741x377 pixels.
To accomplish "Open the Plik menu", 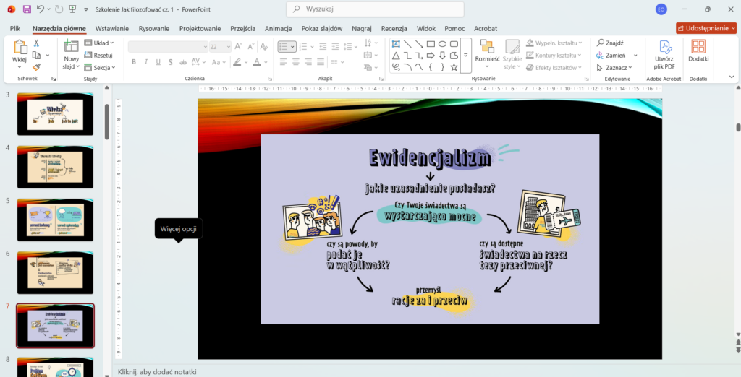I will click(x=15, y=28).
